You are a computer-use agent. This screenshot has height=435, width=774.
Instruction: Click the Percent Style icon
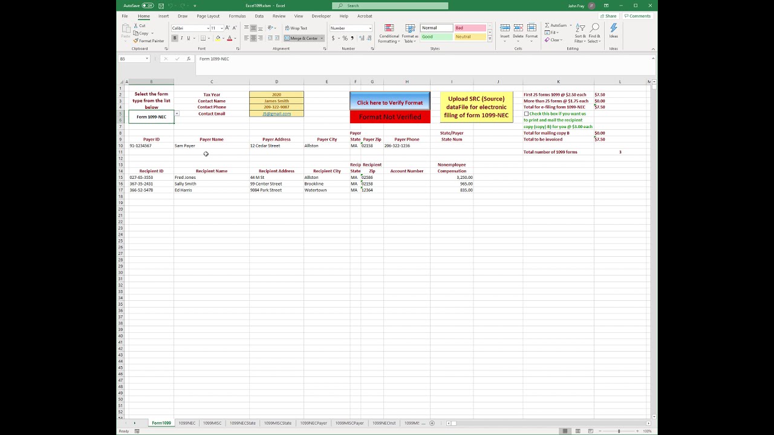click(x=345, y=38)
